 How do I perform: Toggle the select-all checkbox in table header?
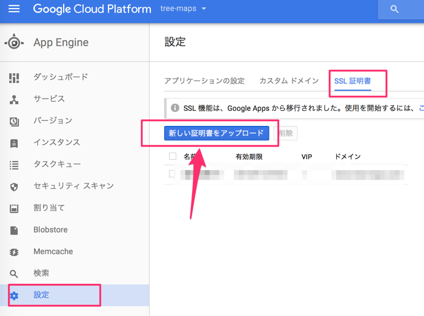pos(173,156)
